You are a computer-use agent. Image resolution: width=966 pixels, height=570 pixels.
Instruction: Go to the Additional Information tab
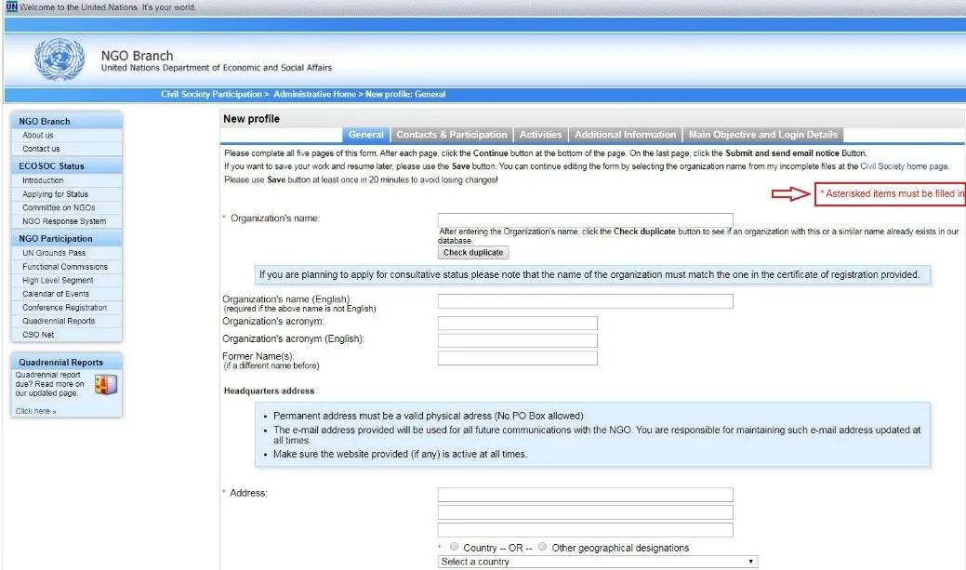pos(626,135)
